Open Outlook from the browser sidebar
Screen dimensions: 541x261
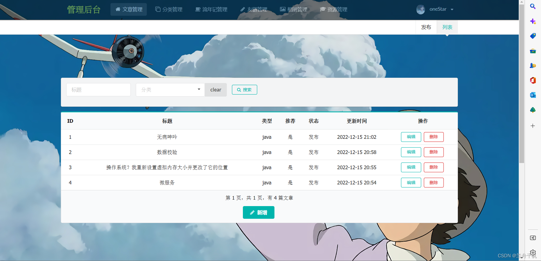(533, 95)
